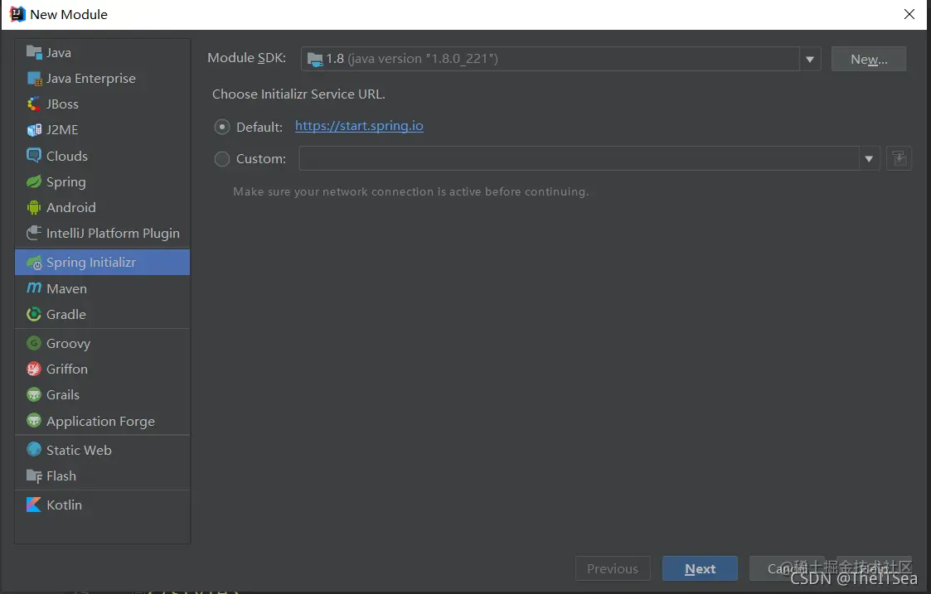Select the Custom service URL radio button
The width and height of the screenshot is (931, 594).
click(222, 159)
